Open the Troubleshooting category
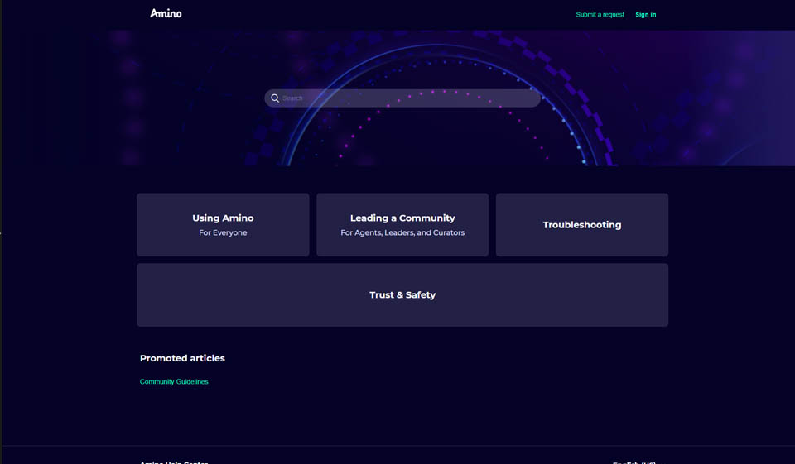The width and height of the screenshot is (795, 464). [581, 225]
